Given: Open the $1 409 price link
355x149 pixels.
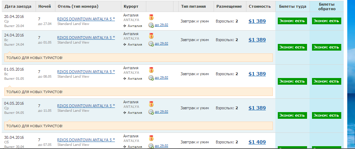Looking at the screenshot, I should 257,142.
